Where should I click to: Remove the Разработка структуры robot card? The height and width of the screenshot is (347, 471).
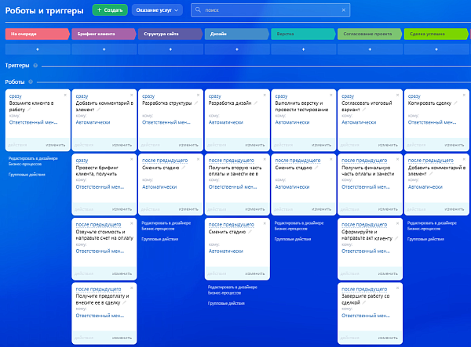point(198,95)
